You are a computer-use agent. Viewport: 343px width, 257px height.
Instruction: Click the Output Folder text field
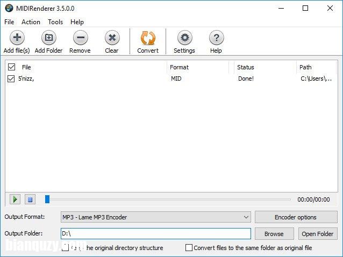tap(156, 233)
